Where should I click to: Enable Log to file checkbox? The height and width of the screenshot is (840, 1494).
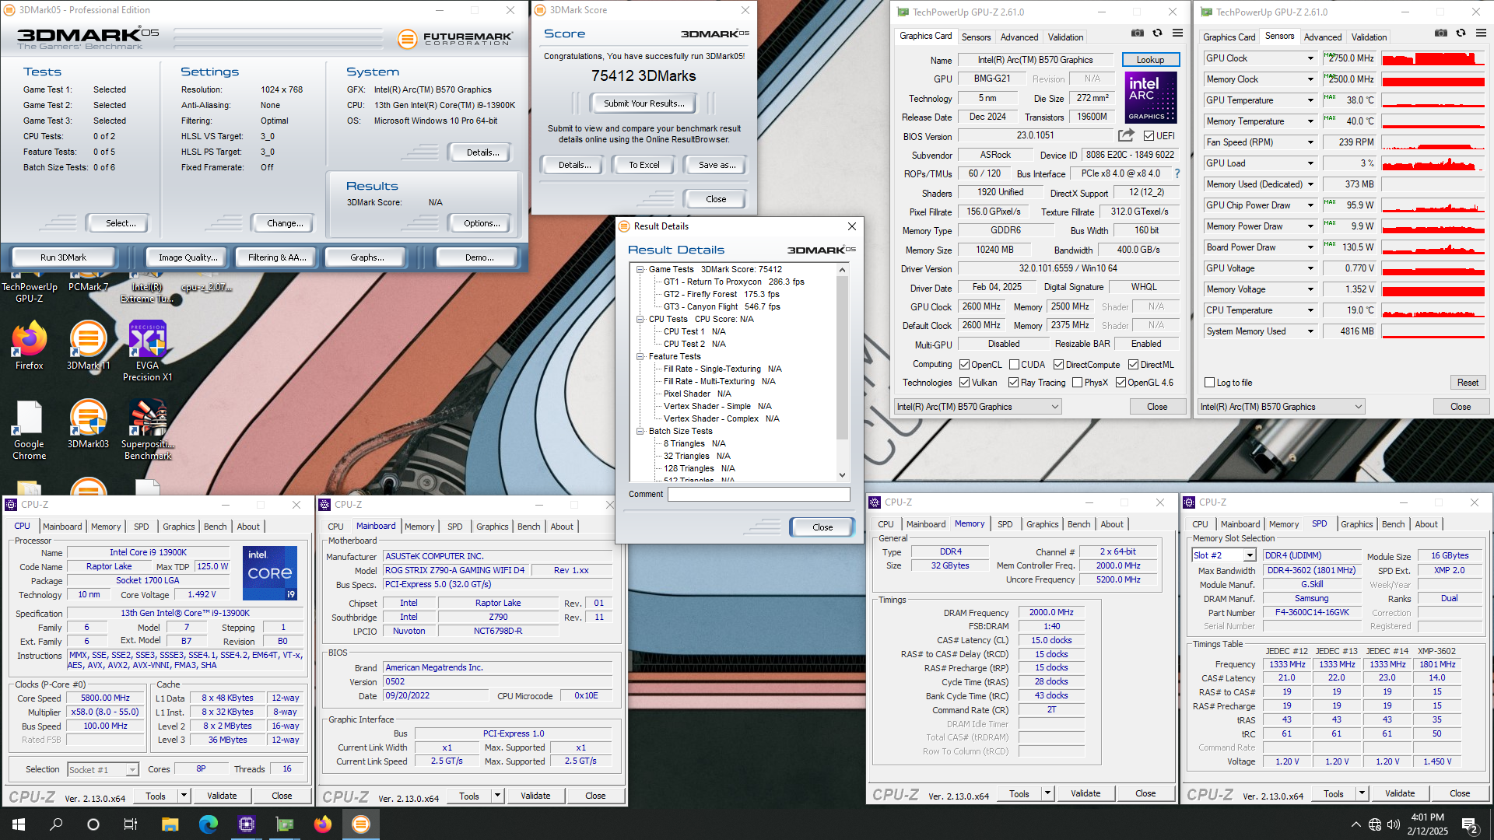pyautogui.click(x=1210, y=383)
